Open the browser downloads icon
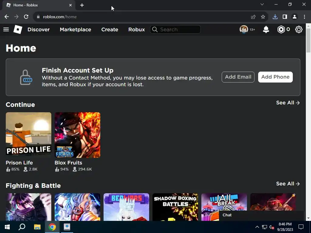311x233 pixels. point(275,17)
